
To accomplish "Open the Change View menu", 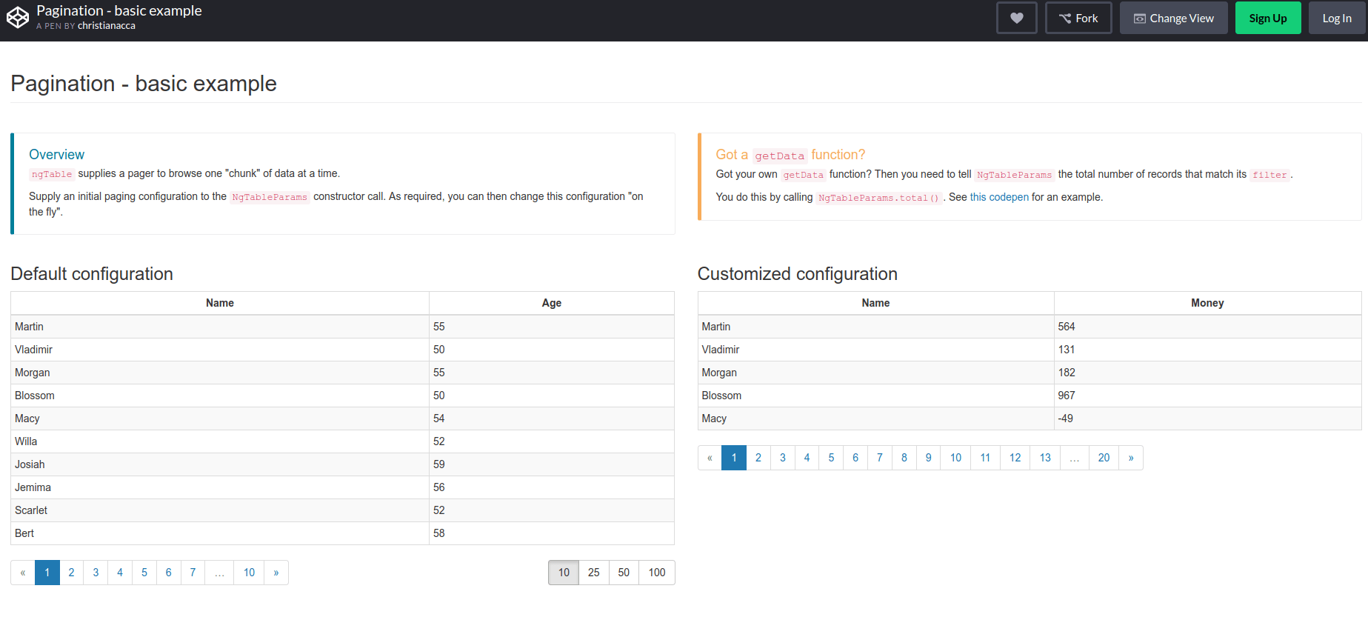I will [1173, 19].
